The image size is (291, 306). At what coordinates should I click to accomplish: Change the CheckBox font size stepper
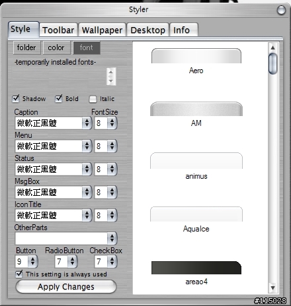pos(112,261)
